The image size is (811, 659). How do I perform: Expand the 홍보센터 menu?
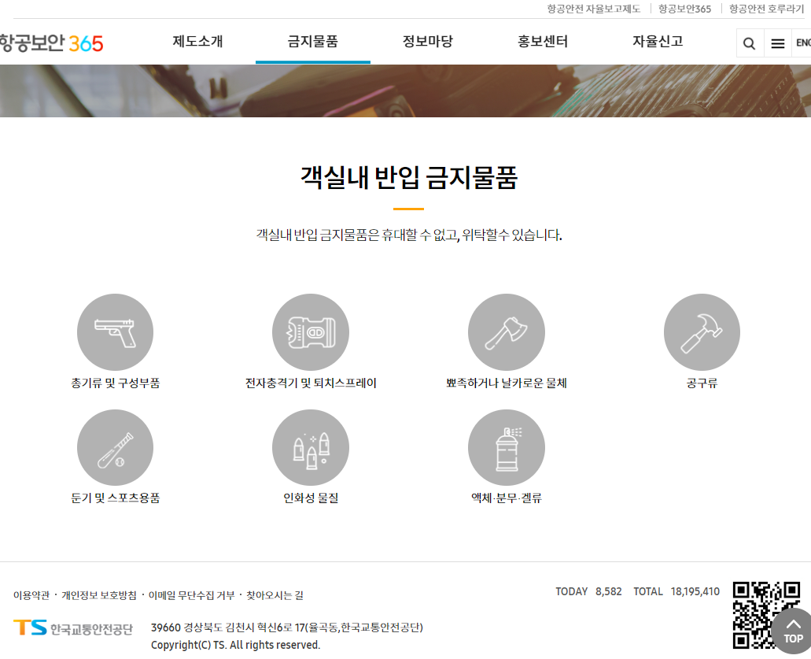[x=541, y=43]
